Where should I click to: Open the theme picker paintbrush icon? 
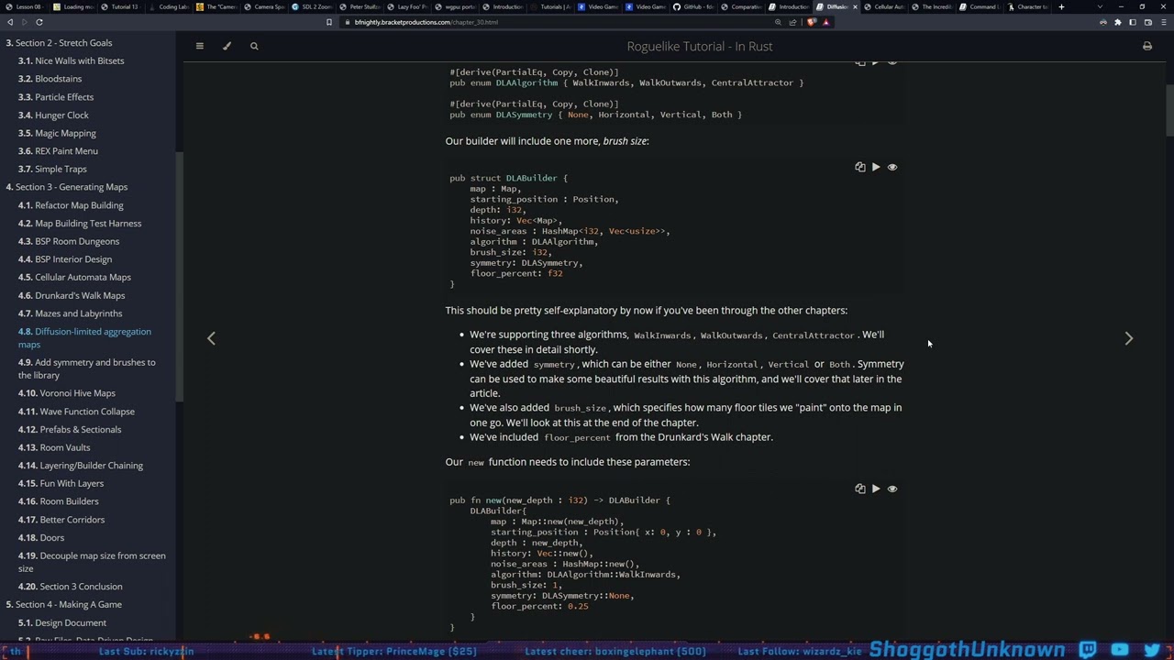[x=227, y=46]
